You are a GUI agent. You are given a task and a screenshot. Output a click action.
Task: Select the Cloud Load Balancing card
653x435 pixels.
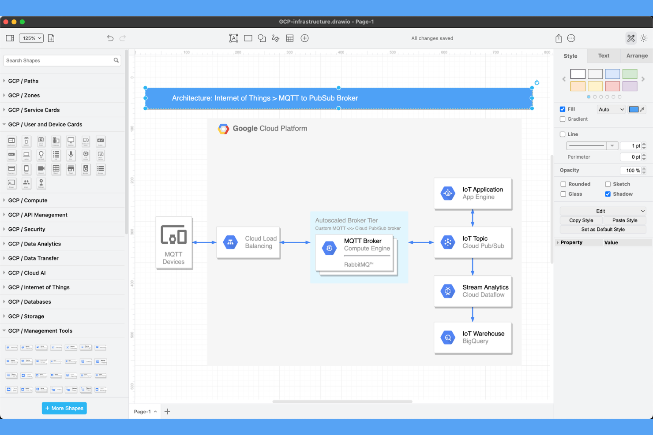[x=248, y=243]
